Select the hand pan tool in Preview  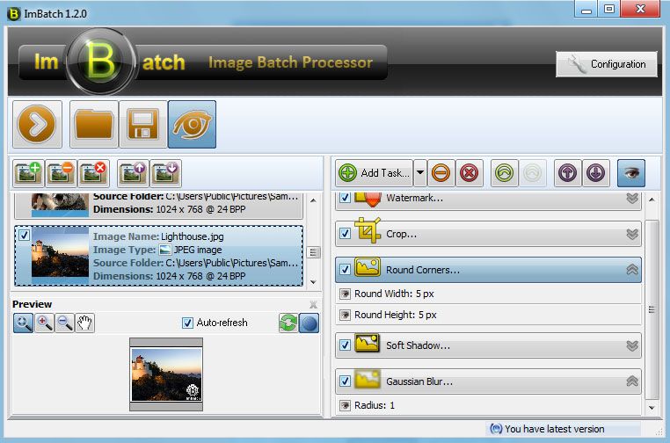[84, 323]
